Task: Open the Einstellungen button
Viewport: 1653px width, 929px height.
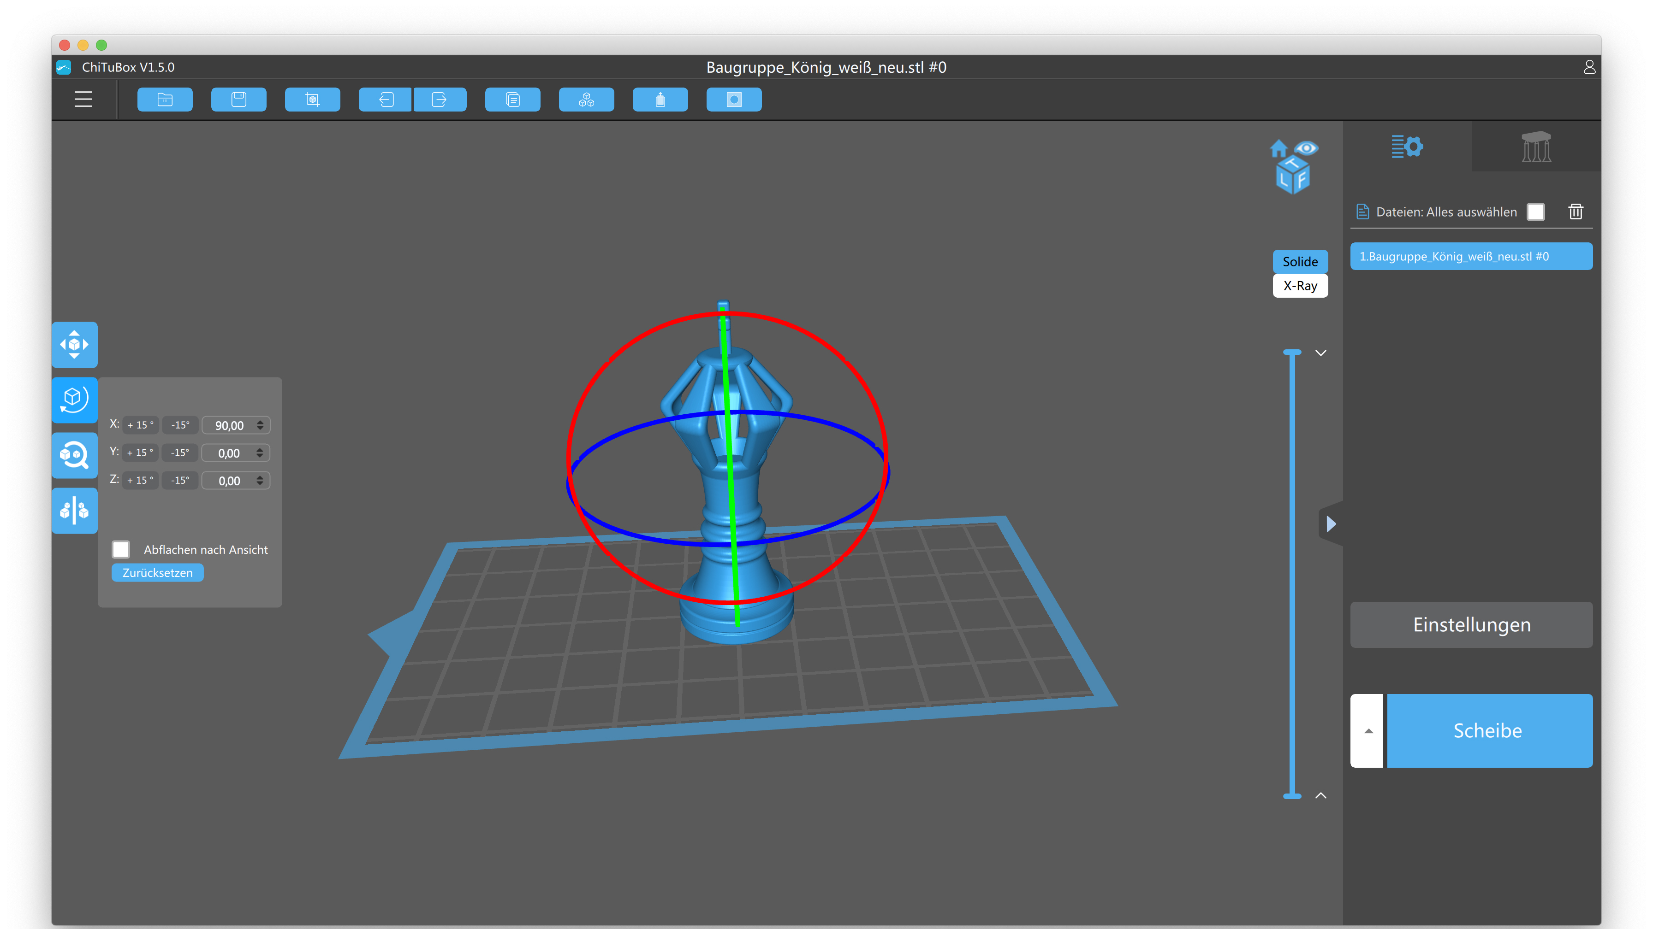Action: (1471, 624)
